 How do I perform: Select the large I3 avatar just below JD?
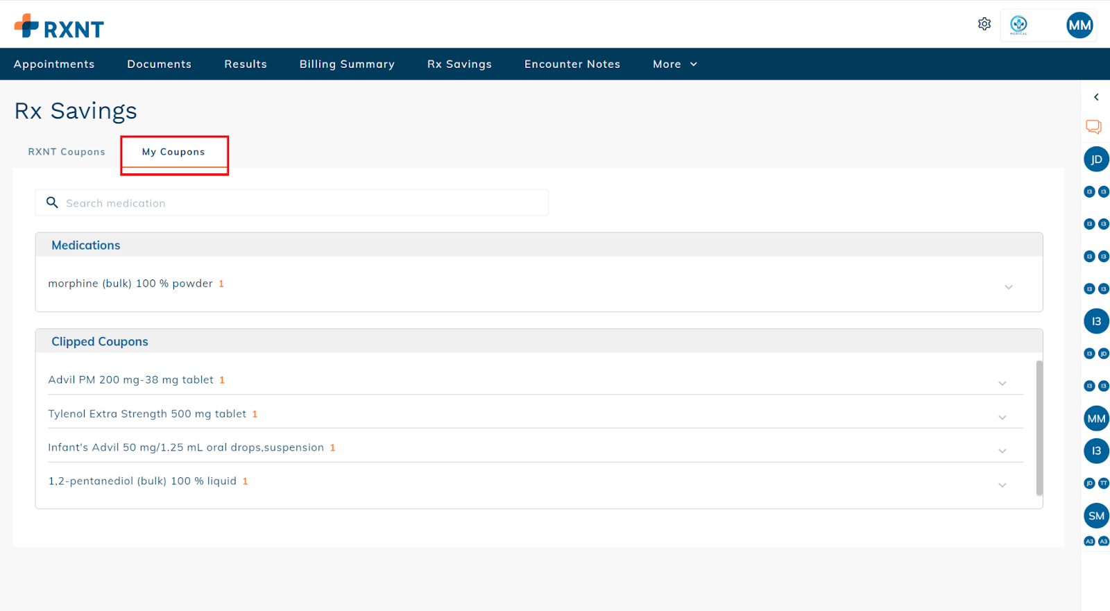tap(1096, 321)
